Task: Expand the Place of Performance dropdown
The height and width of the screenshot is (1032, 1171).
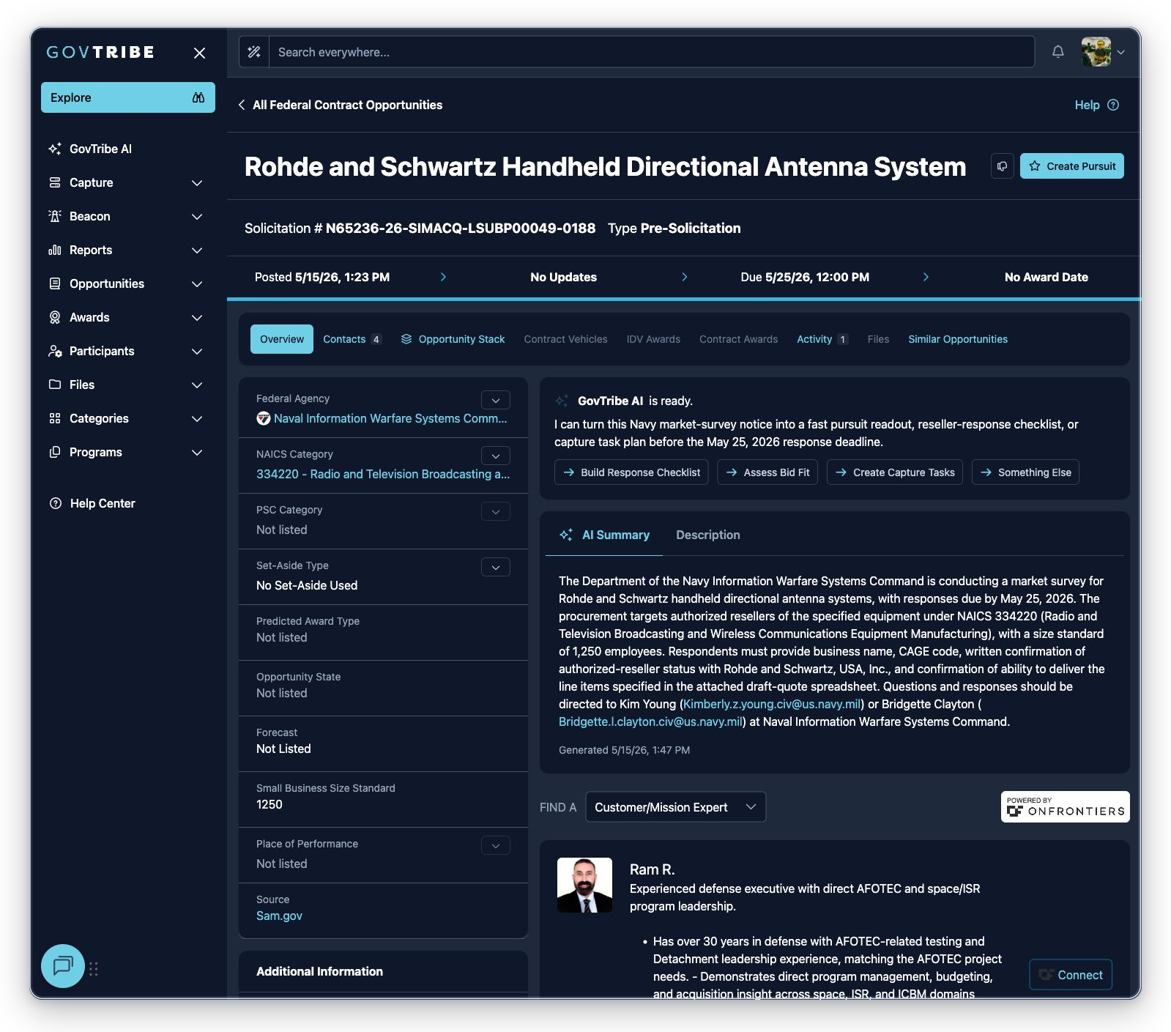Action: (496, 845)
